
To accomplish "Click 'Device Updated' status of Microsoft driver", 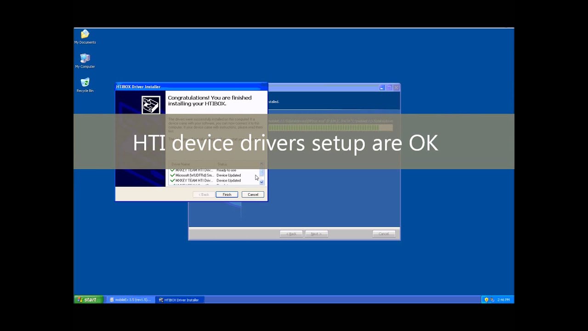I will click(x=229, y=175).
